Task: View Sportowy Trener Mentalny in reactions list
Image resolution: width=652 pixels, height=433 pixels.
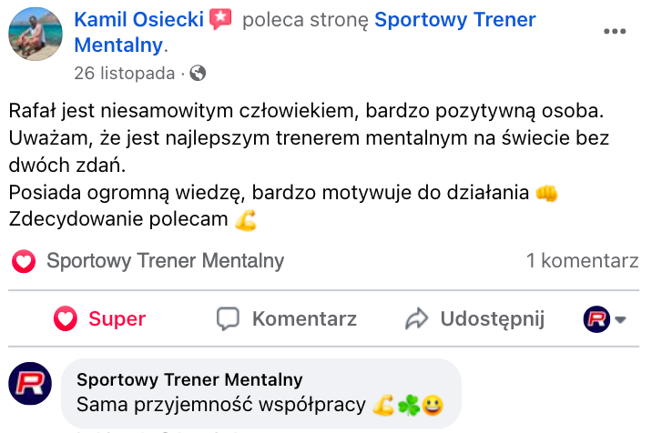Action: pyautogui.click(x=165, y=261)
